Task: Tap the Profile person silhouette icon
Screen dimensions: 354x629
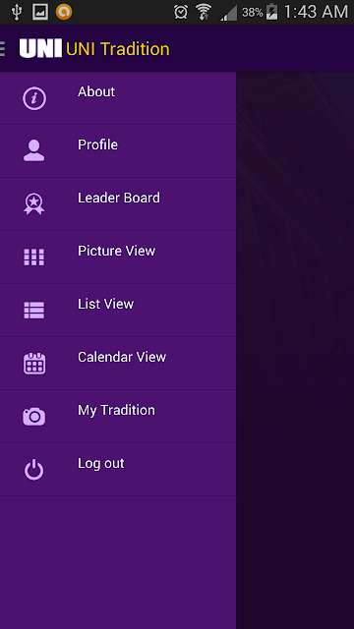Action: (34, 150)
